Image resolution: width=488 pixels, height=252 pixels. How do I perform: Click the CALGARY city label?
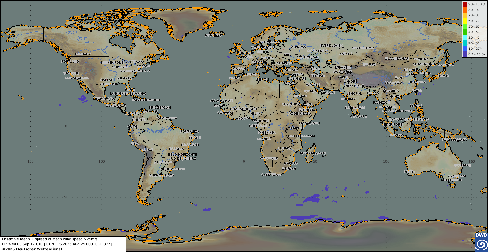(83, 54)
